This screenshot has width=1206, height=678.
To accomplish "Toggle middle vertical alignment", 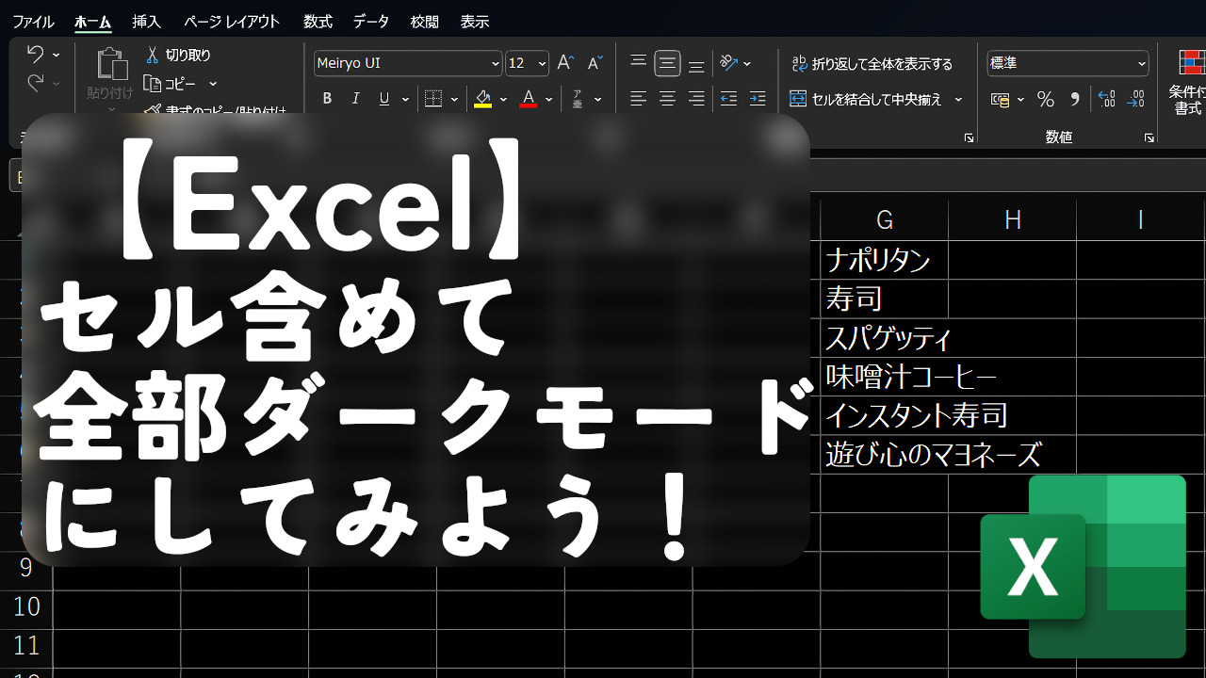I will click(x=667, y=63).
